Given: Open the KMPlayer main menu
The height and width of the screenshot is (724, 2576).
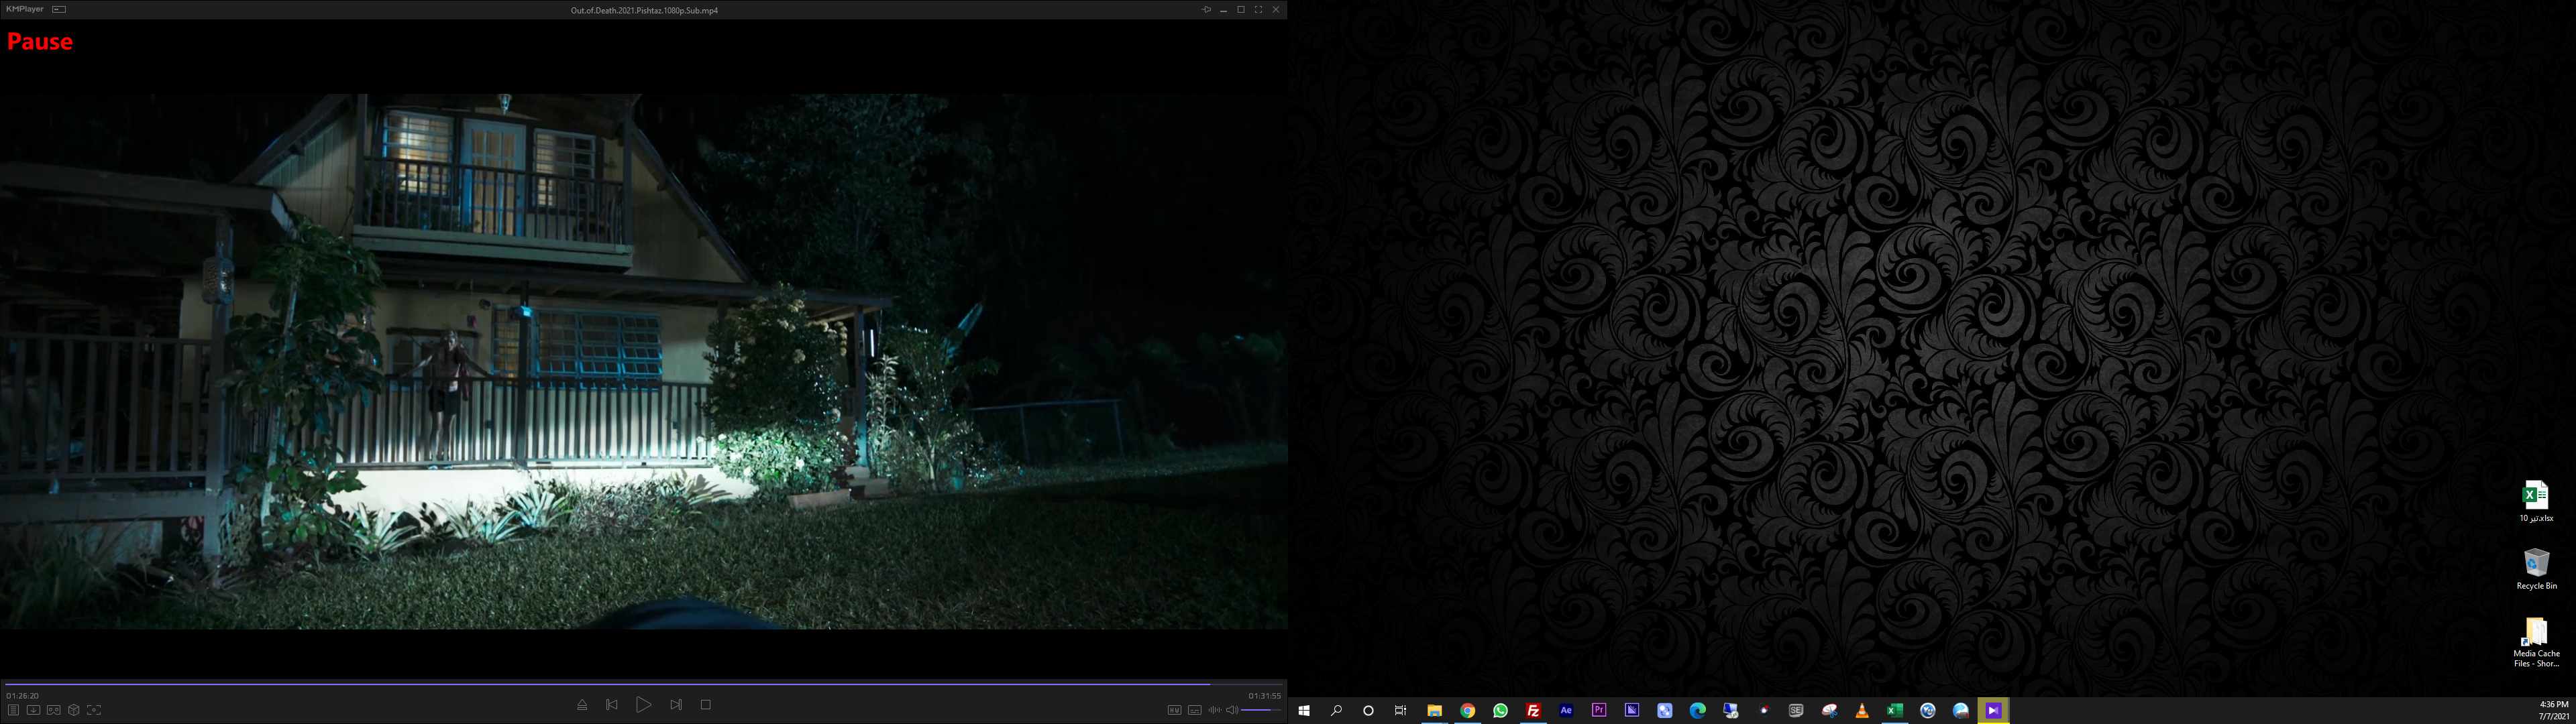Looking at the screenshot, I should click(25, 9).
